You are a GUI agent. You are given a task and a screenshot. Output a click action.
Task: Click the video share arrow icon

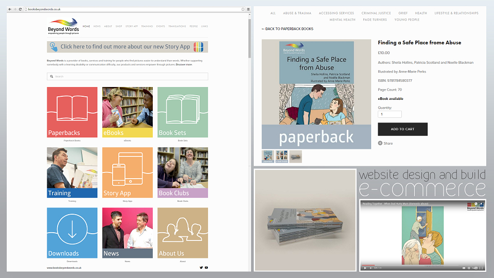tap(482, 204)
